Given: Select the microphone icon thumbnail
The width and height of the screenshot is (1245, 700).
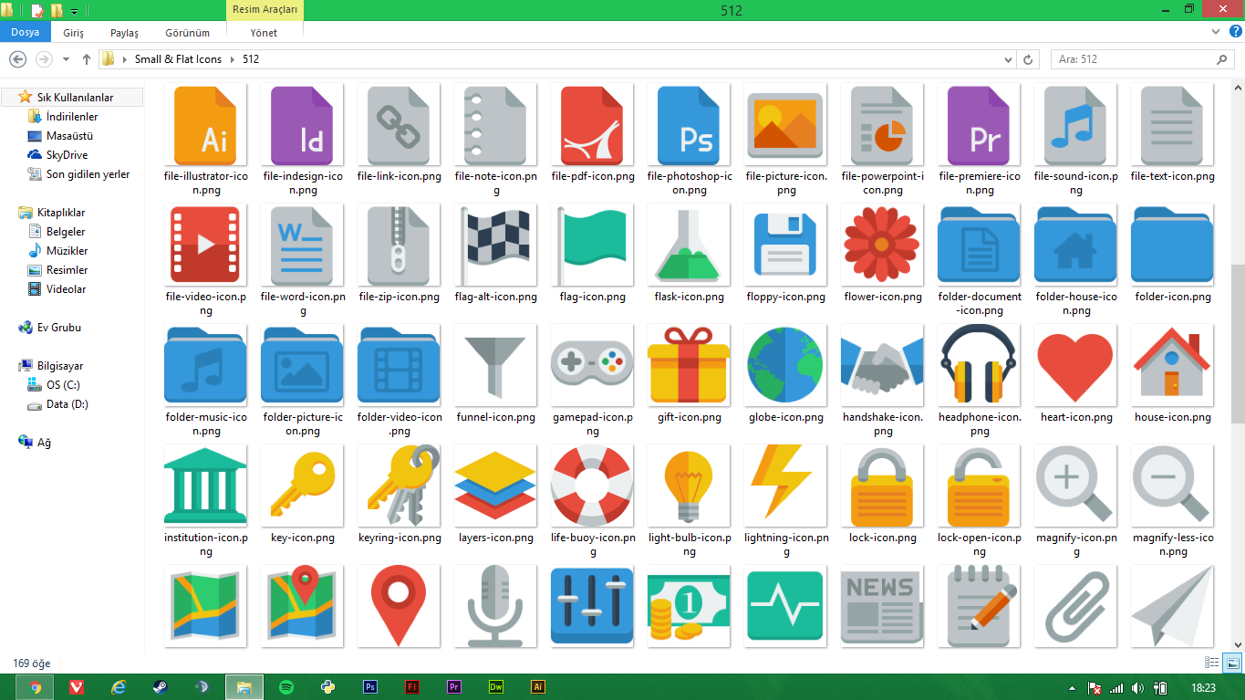Looking at the screenshot, I should tap(495, 606).
